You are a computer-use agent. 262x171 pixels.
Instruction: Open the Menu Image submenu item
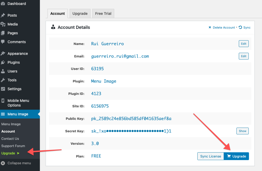pos(11,124)
